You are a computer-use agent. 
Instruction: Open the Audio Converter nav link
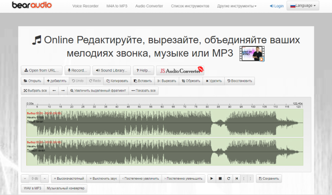pos(149,6)
